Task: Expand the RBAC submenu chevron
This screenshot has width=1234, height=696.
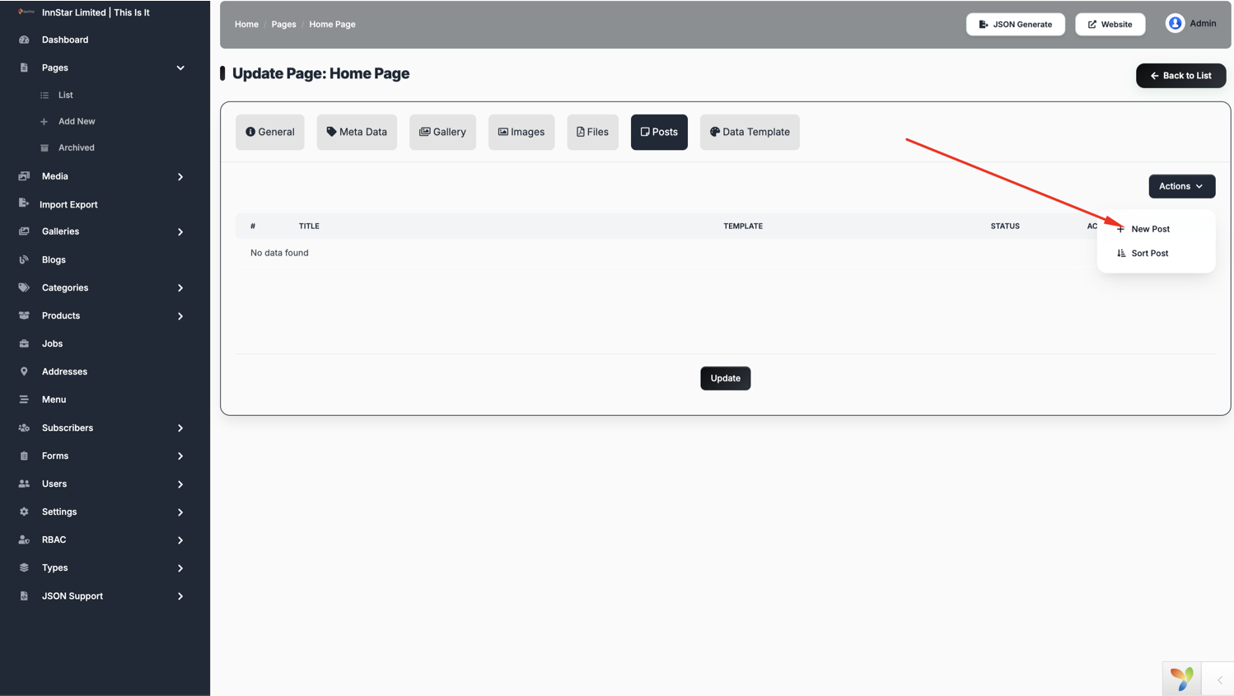Action: pos(180,540)
